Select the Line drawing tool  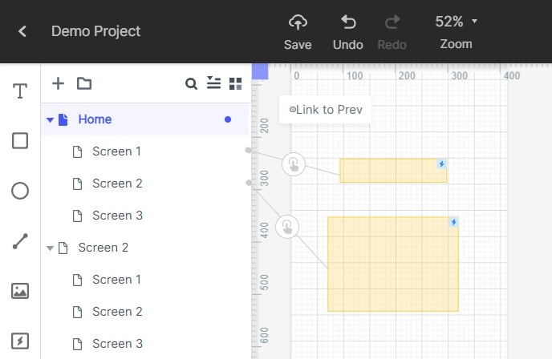click(20, 241)
